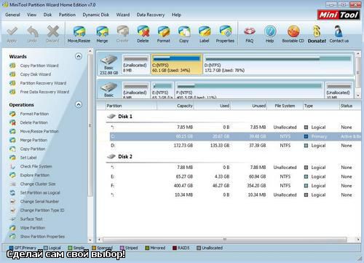Click the Donate dollar icon
The width and height of the screenshot is (364, 263).
pyautogui.click(x=317, y=31)
